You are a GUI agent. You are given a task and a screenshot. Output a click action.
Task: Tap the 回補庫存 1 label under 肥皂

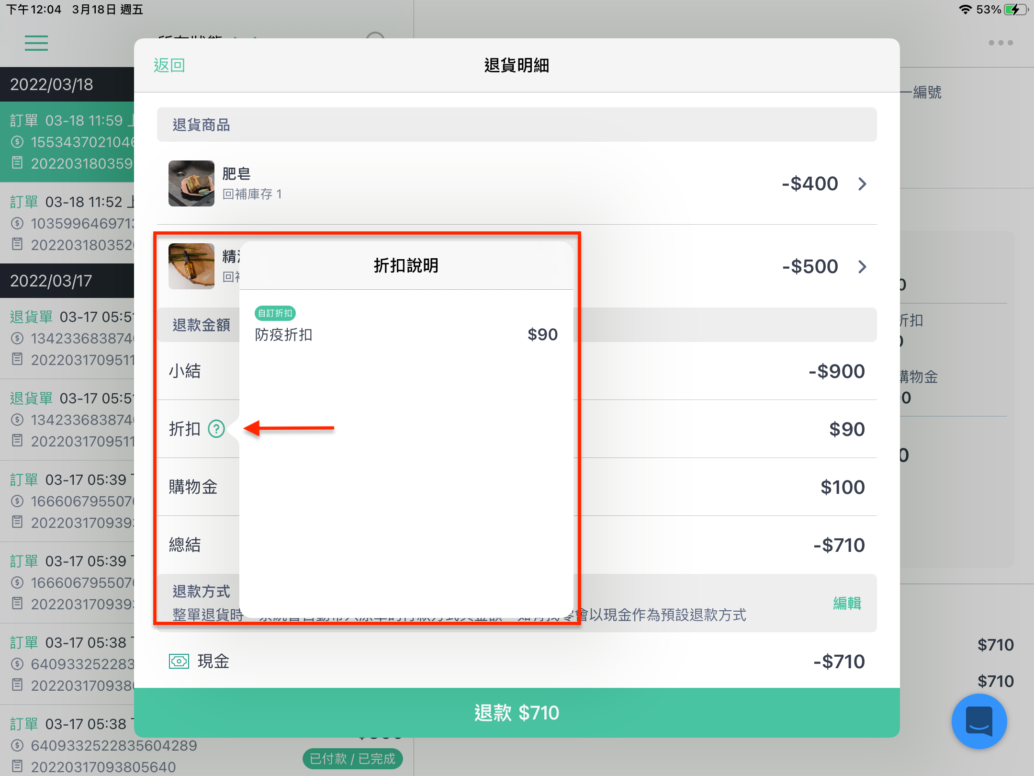point(252,194)
